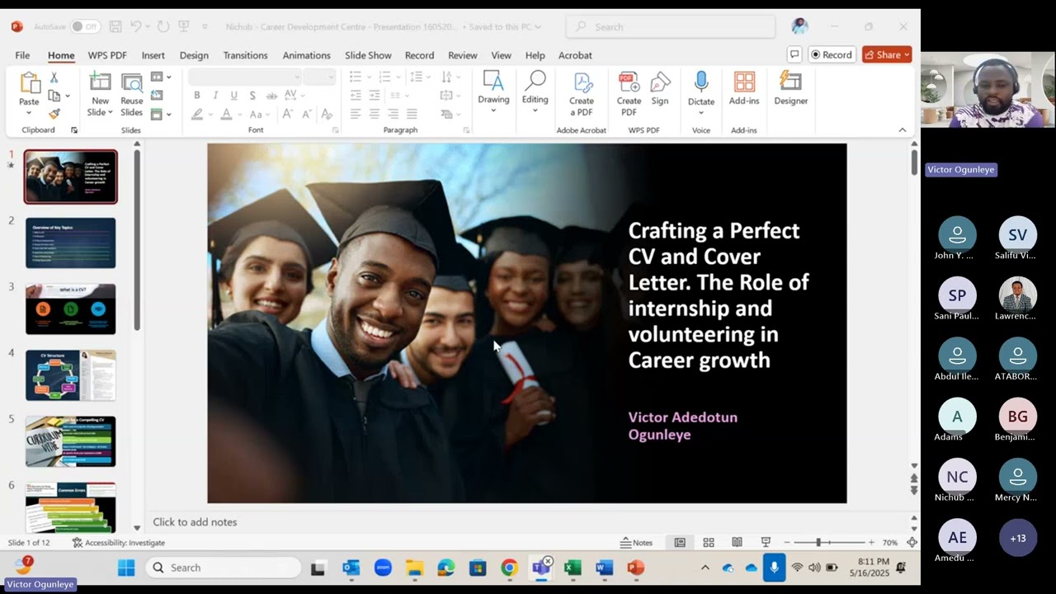The image size is (1056, 594).
Task: Toggle the taskbar microphone button
Action: 774,568
